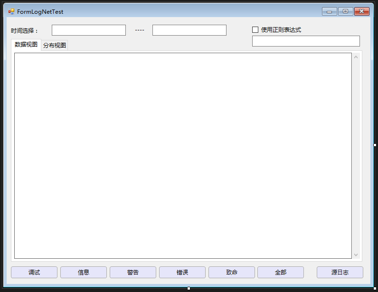Click the end time input field
Viewport: 378px width, 292px height.
[189, 30]
